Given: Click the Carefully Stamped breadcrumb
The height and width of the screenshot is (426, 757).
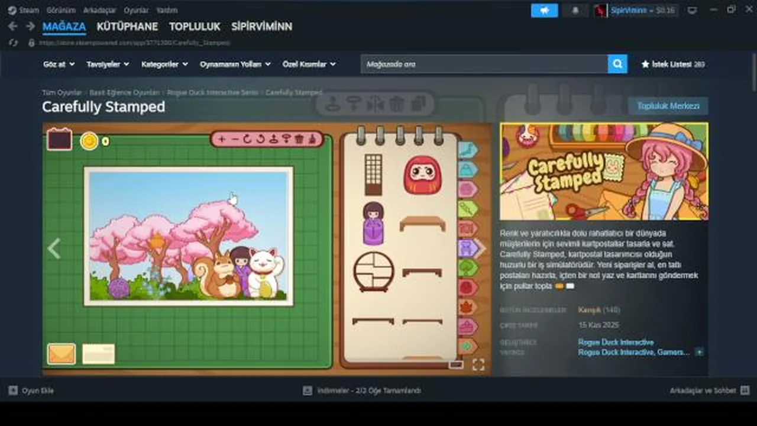Looking at the screenshot, I should coord(294,93).
